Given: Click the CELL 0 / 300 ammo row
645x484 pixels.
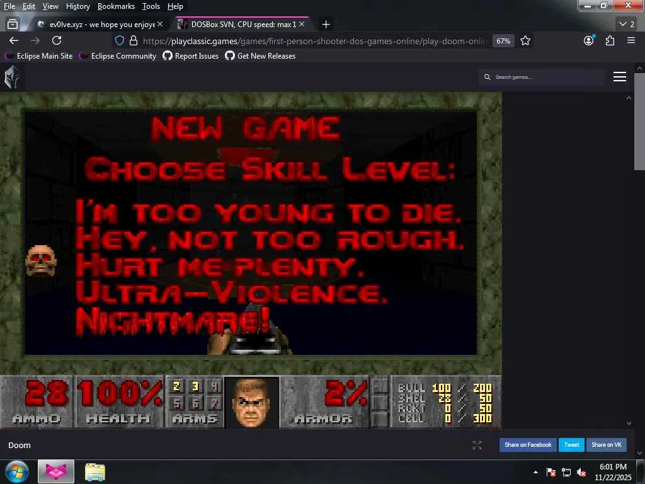Looking at the screenshot, I should coord(445,418).
